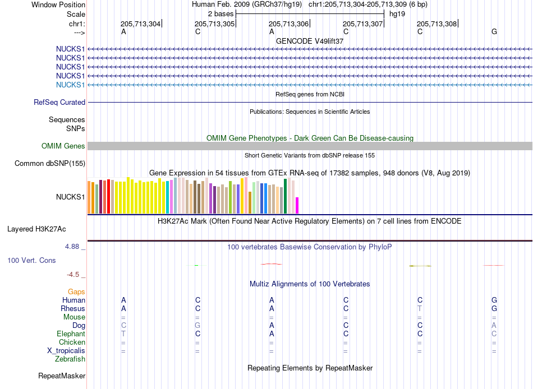Open the RefSeq Curated track label
This screenshot has width=533, height=389.
tap(59, 102)
